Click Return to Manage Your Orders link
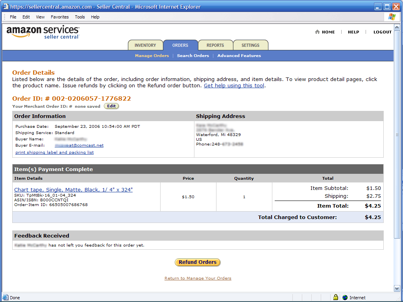This screenshot has width=403, height=302. click(198, 278)
